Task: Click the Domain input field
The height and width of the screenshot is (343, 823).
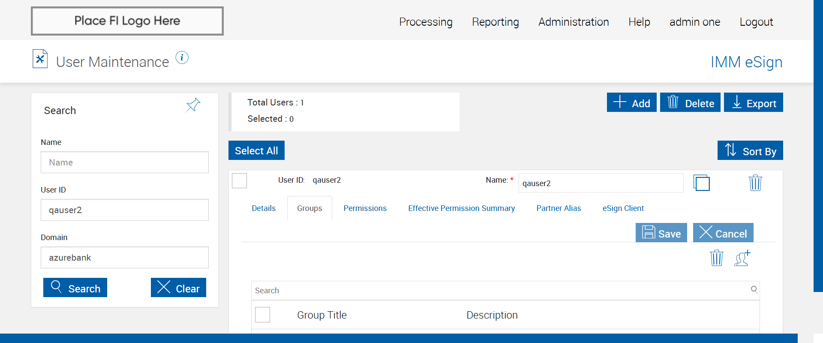Action: point(125,258)
